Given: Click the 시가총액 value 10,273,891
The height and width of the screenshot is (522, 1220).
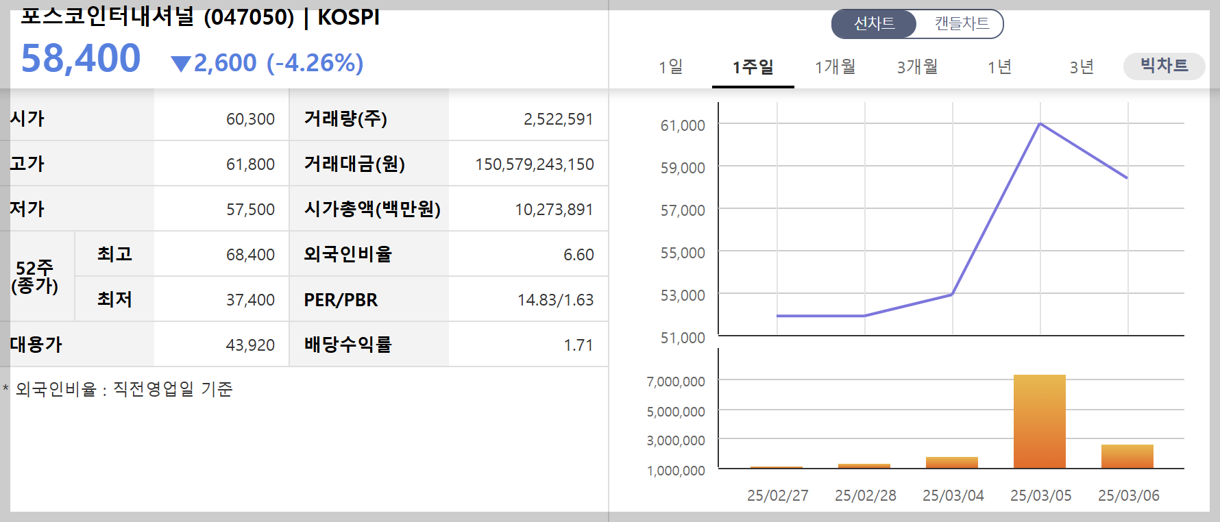Looking at the screenshot, I should point(554,210).
